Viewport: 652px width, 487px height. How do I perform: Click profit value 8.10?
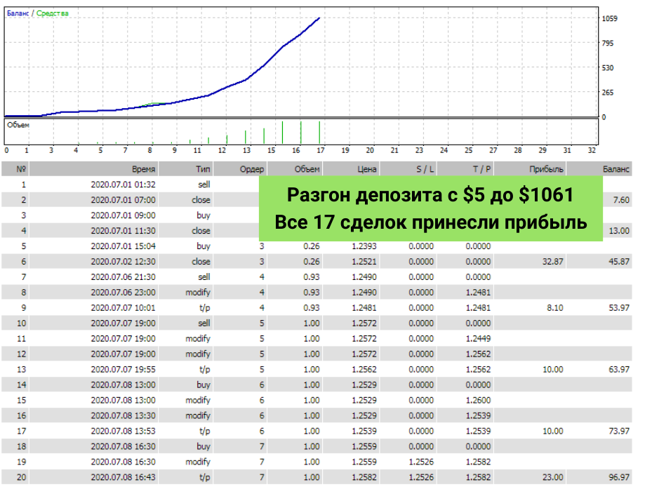(554, 308)
